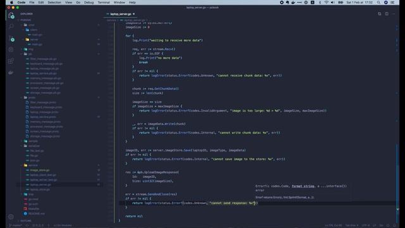Click the UTF-8 encoding indicator

pyautogui.click(x=366, y=225)
